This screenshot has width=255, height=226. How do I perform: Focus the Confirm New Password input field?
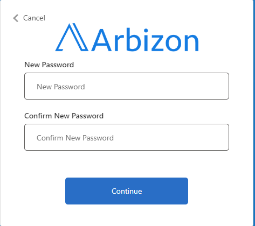click(x=127, y=137)
